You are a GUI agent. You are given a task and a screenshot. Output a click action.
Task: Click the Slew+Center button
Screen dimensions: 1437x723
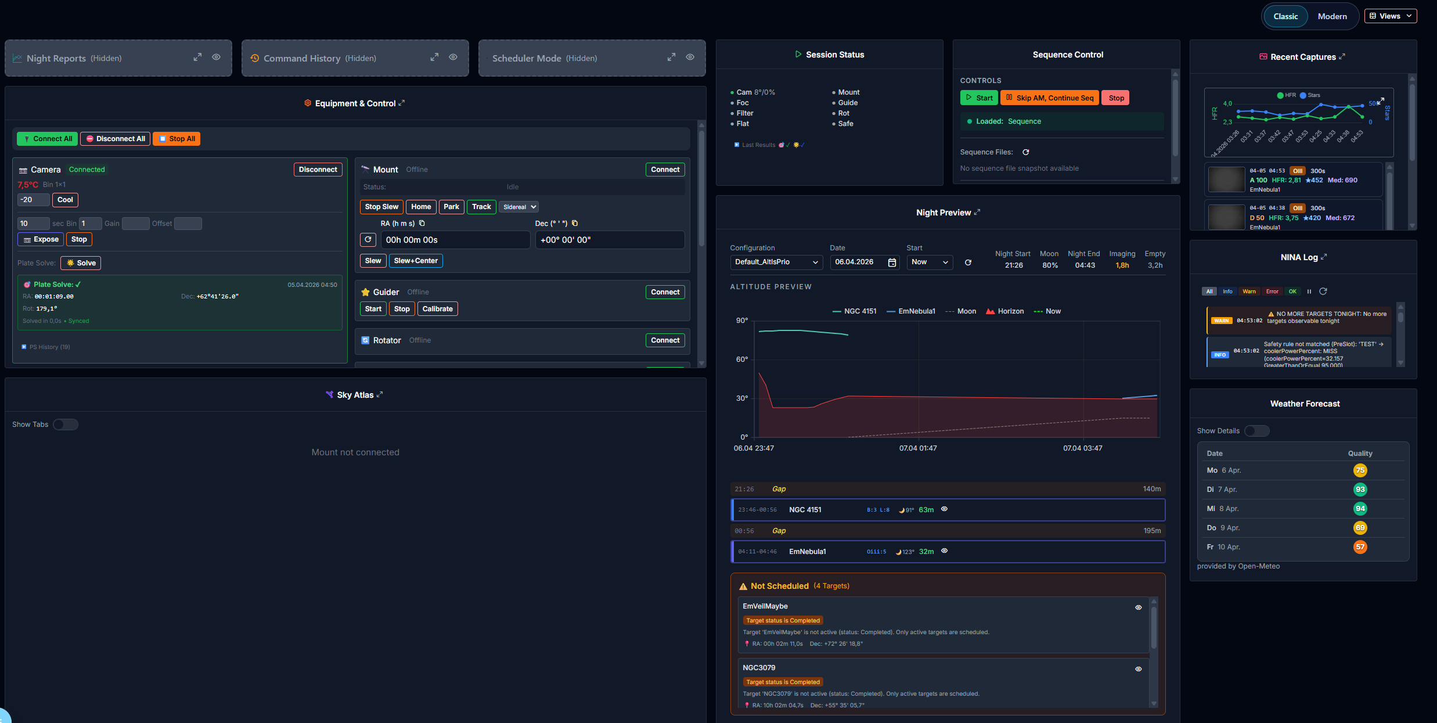pos(416,261)
